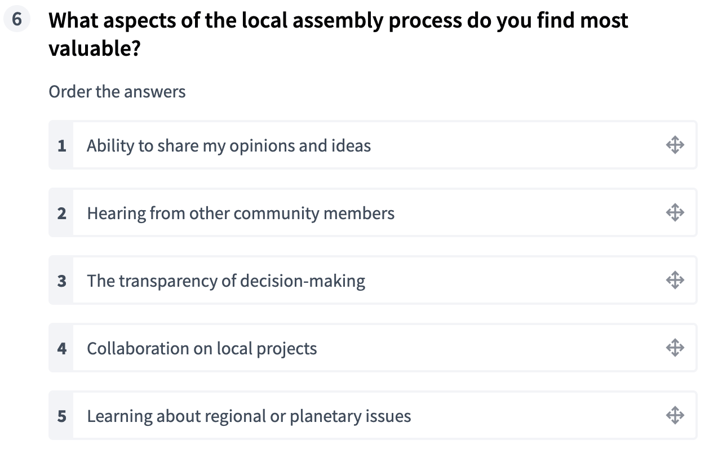Select 'Learning about regional or planetary issues' text
709x449 pixels.
pyautogui.click(x=249, y=416)
